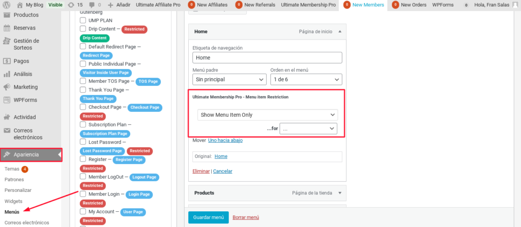Check the Public Individual Page checkbox
This screenshot has height=227, width=521.
coord(83,63)
